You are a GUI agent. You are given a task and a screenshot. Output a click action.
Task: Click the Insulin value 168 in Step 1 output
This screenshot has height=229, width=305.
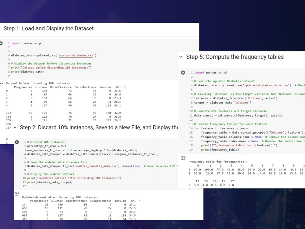109,106
